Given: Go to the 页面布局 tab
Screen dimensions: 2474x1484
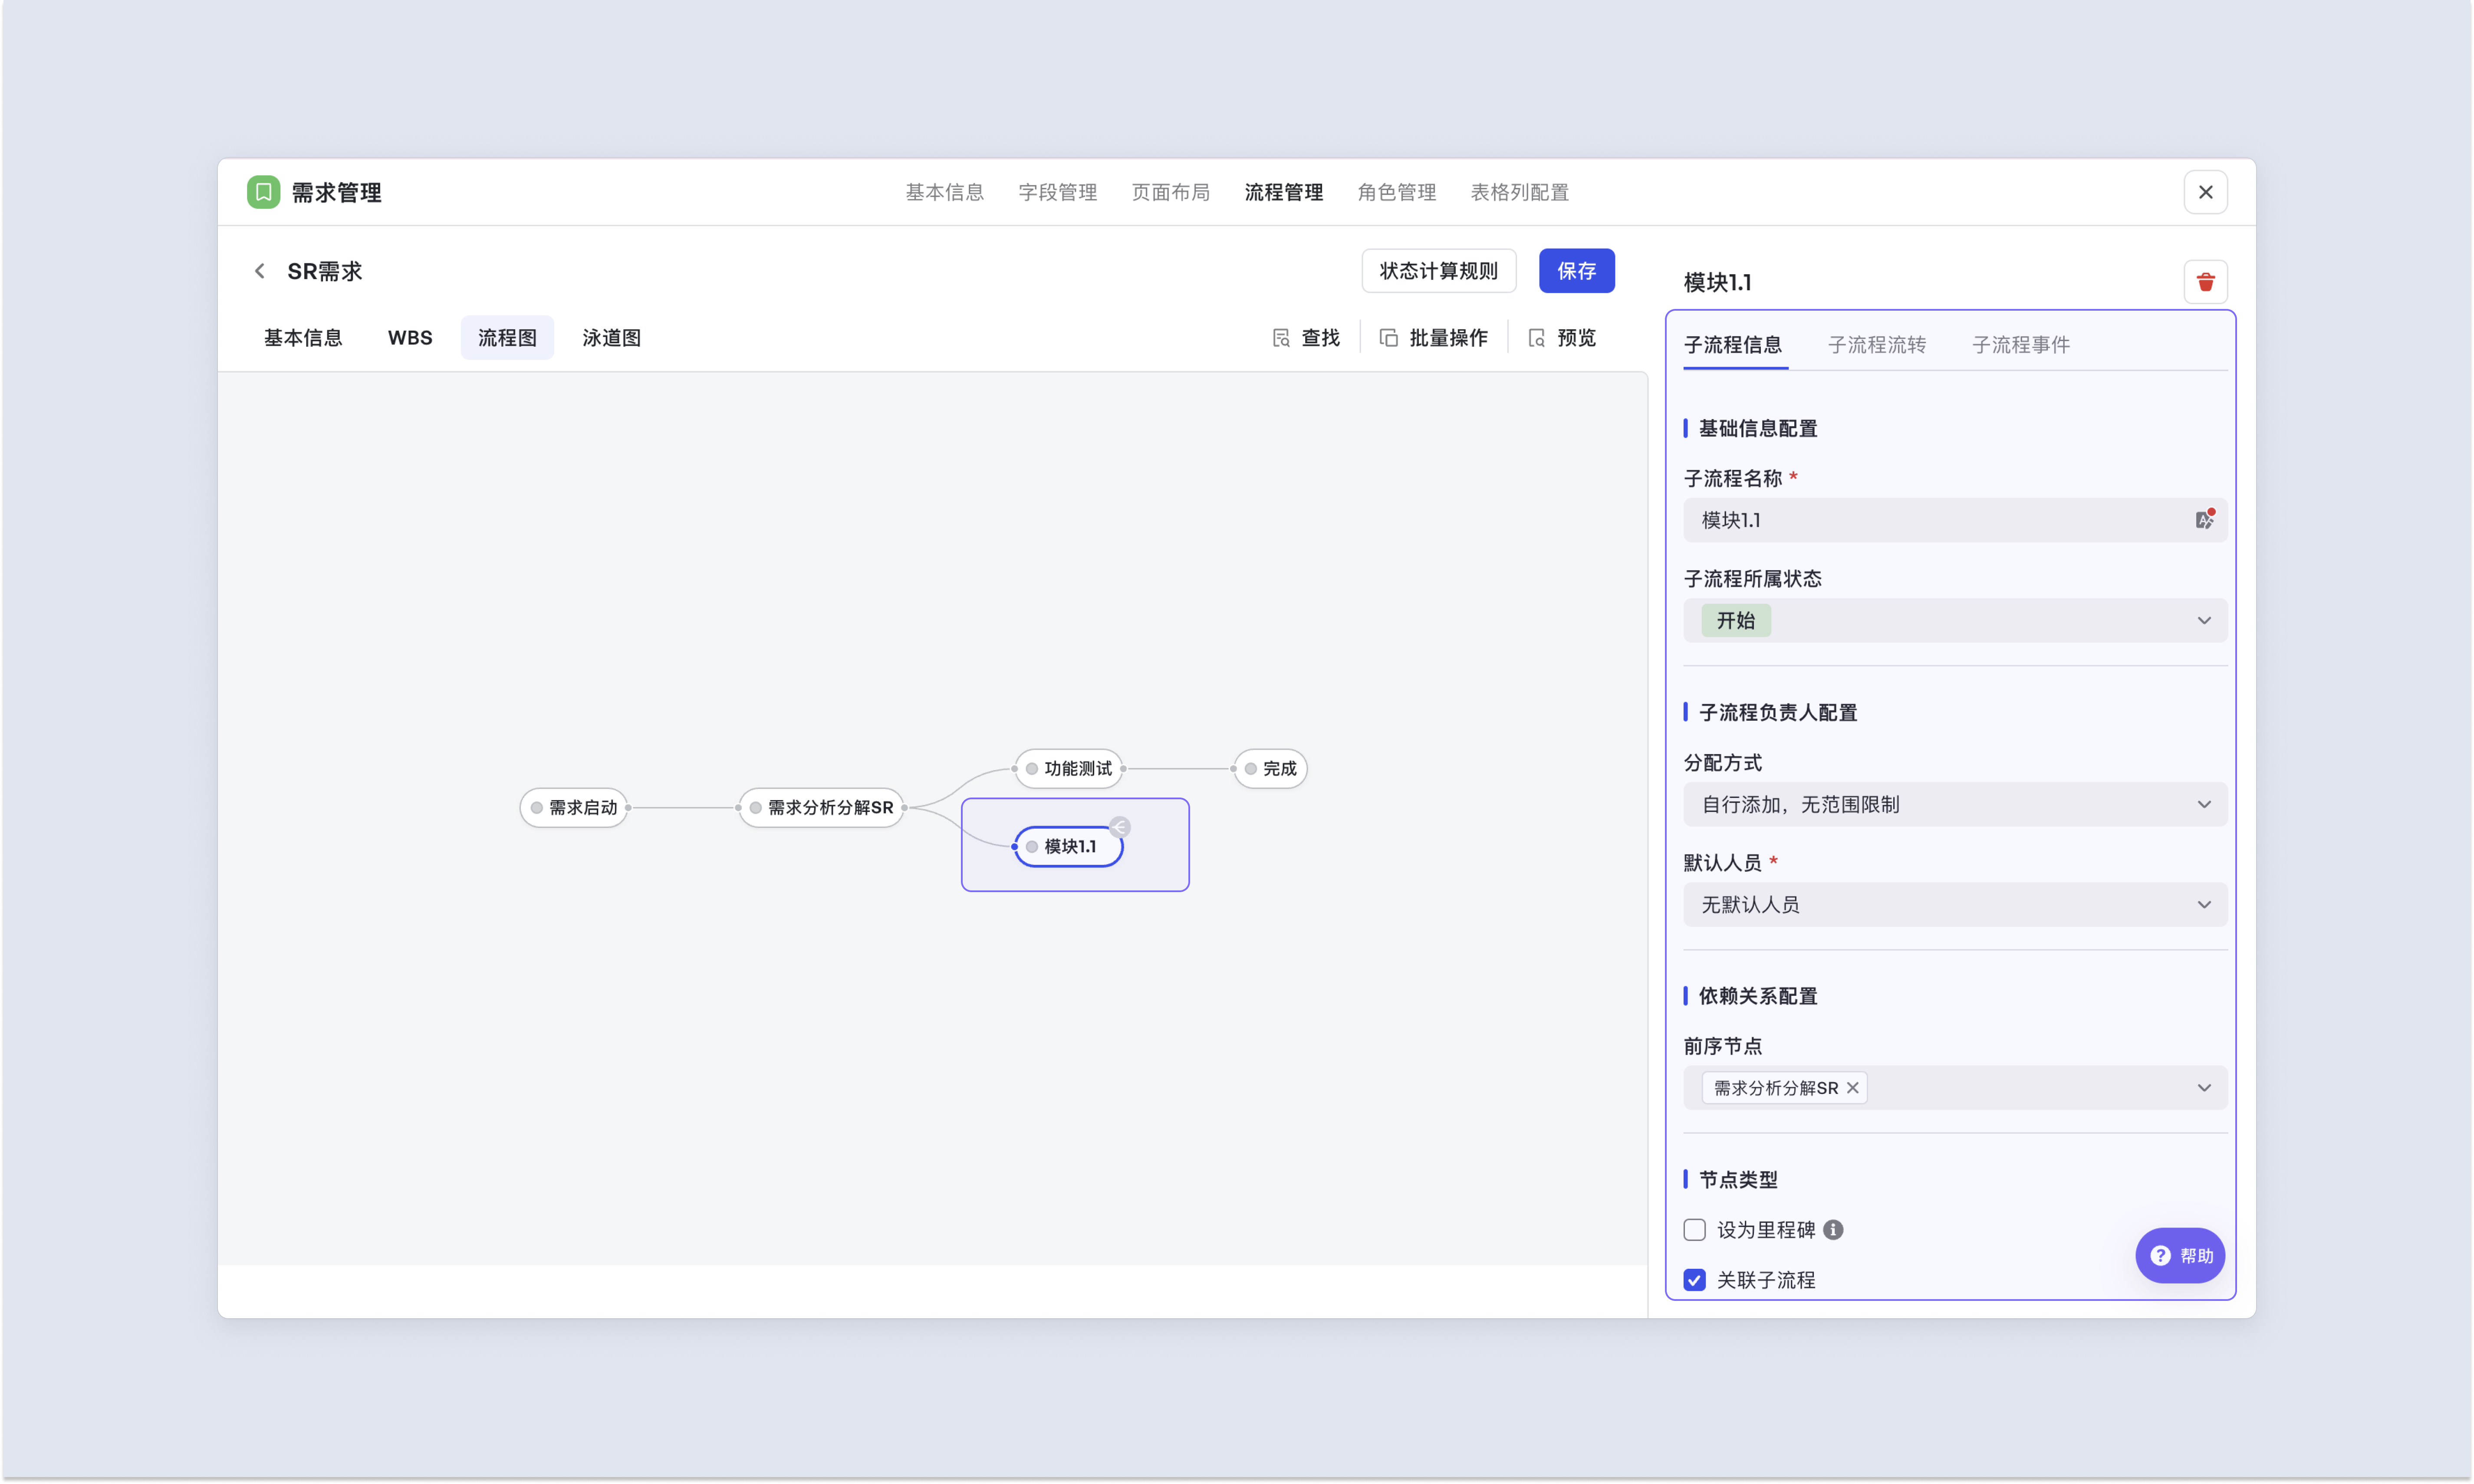Looking at the screenshot, I should coord(1170,192).
